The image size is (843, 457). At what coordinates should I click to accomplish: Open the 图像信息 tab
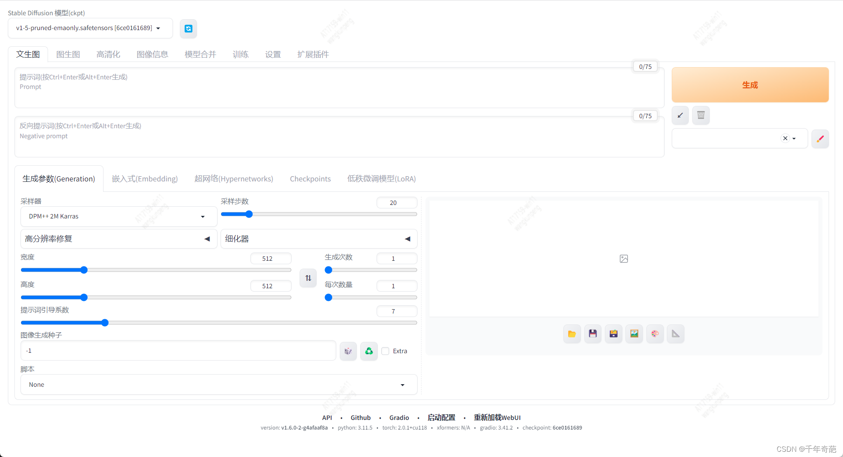pos(152,54)
